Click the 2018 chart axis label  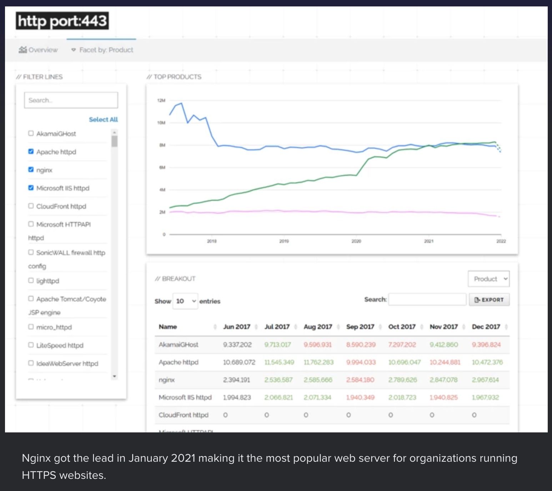[x=212, y=241]
